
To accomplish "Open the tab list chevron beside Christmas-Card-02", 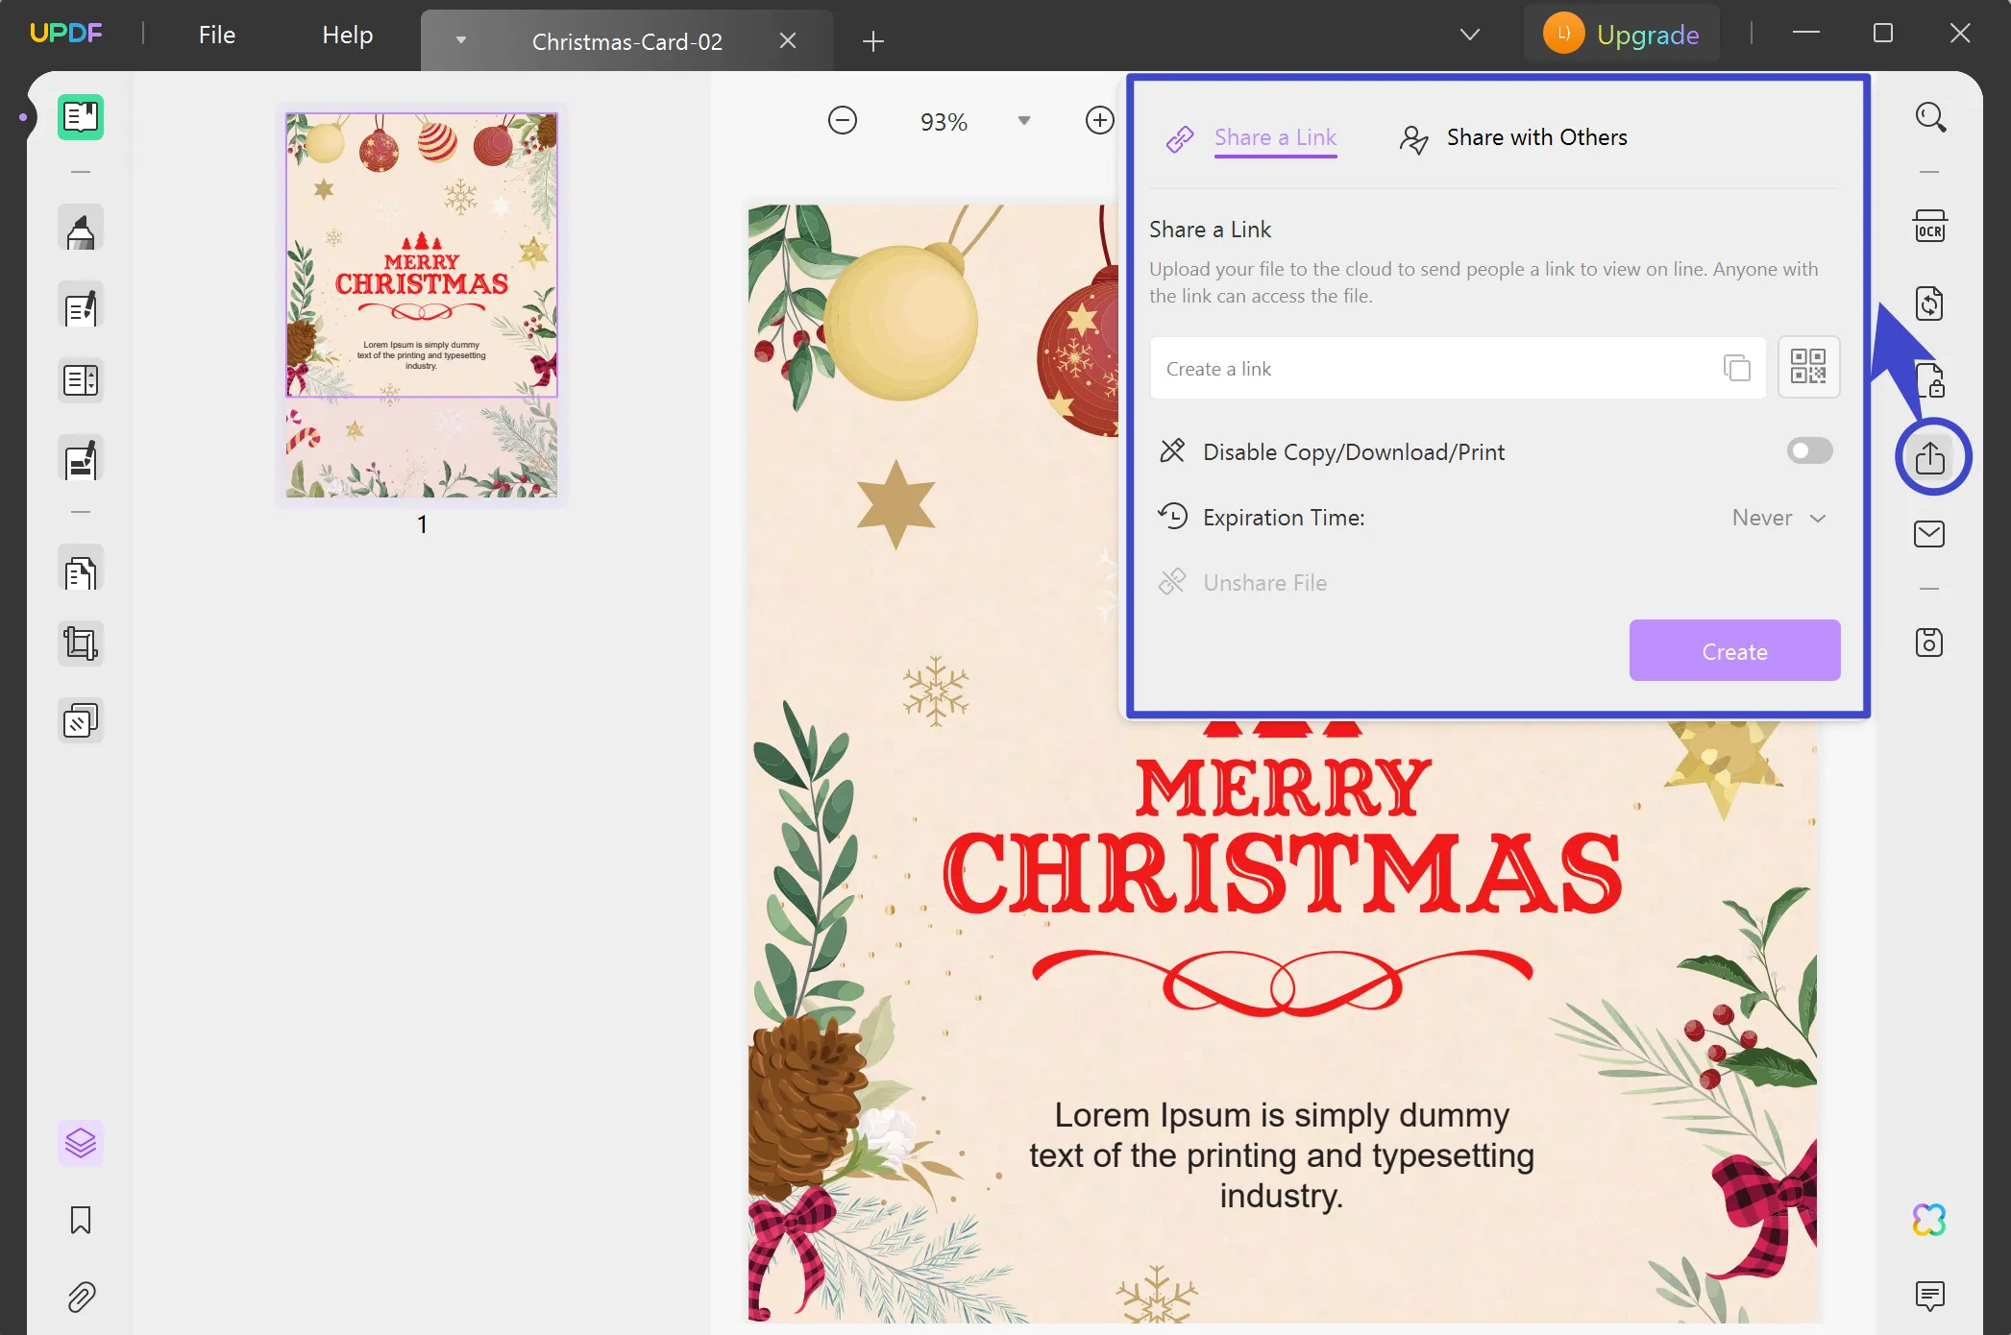I will (x=461, y=39).
